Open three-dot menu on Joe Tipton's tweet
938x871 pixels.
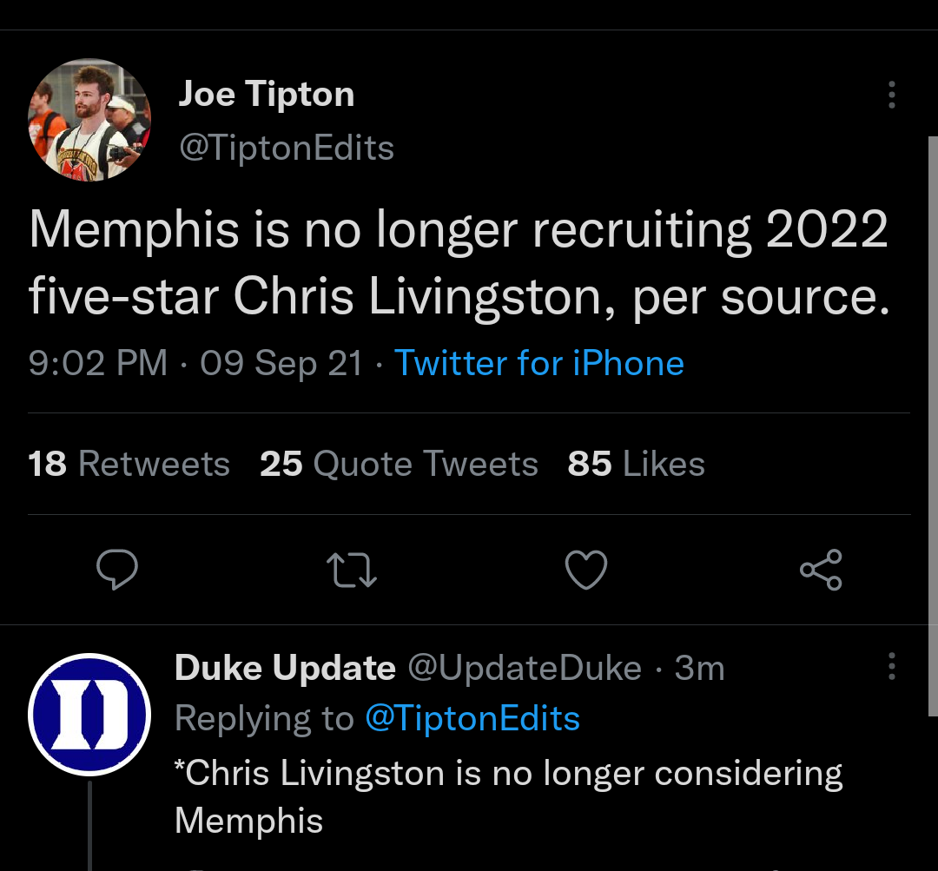point(891,95)
